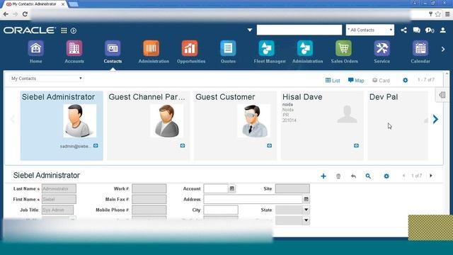453x255 pixels.
Task: Show next contact cards with right chevron
Action: click(x=435, y=119)
